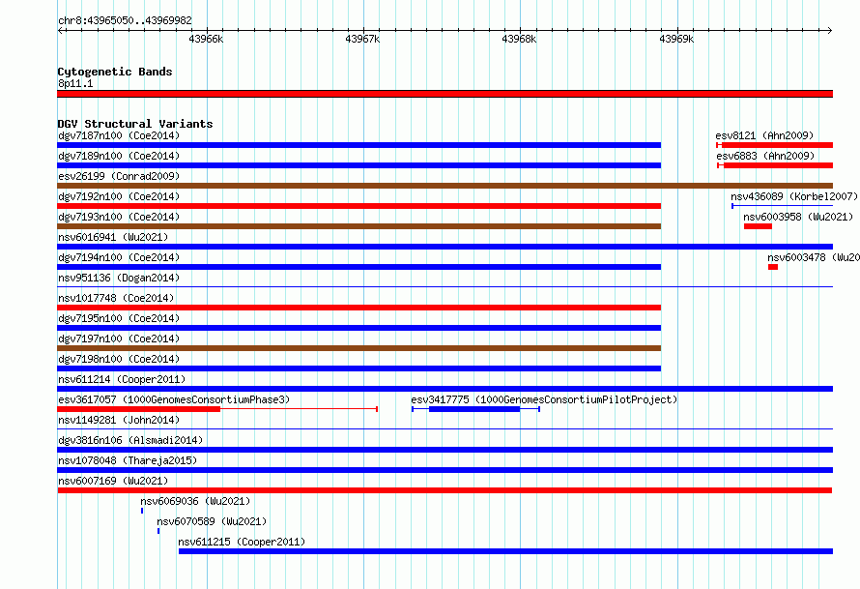
Task: Select dgv7197n100 (Coe2014) label
Action: coord(119,339)
